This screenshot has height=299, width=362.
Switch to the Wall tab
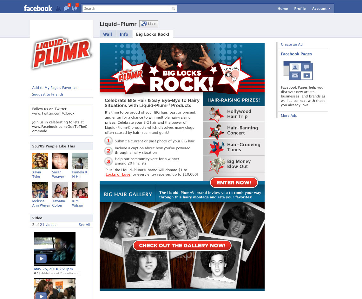pos(107,34)
